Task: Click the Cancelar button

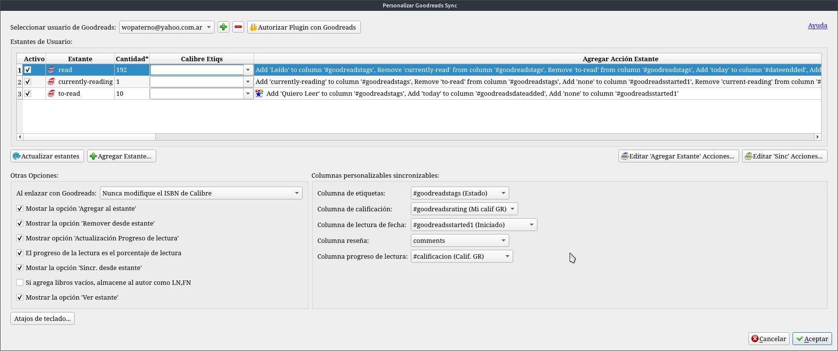Action: click(x=769, y=339)
